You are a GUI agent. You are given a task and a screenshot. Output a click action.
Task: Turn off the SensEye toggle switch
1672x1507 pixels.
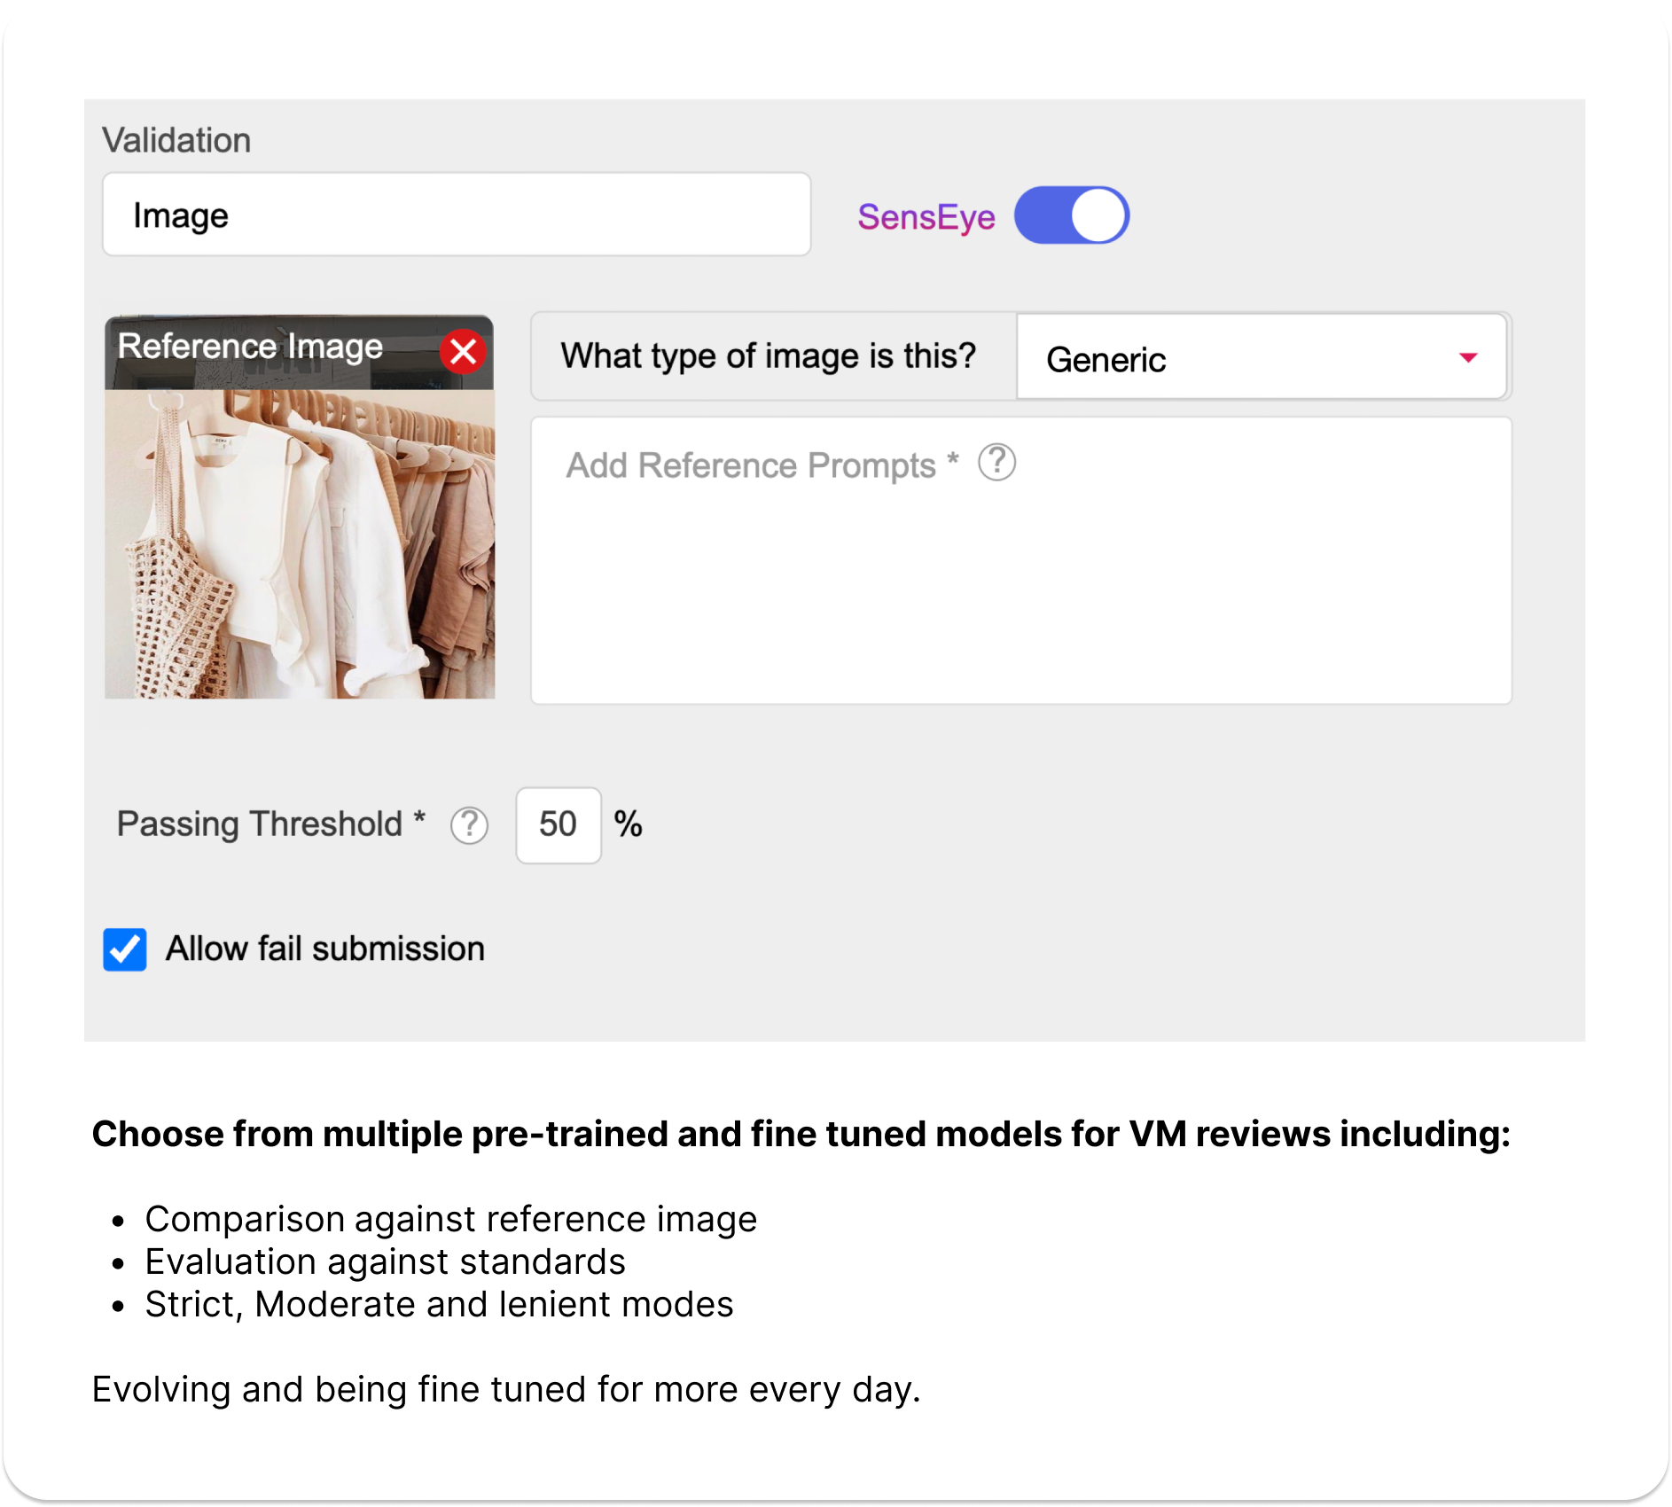coord(1071,215)
